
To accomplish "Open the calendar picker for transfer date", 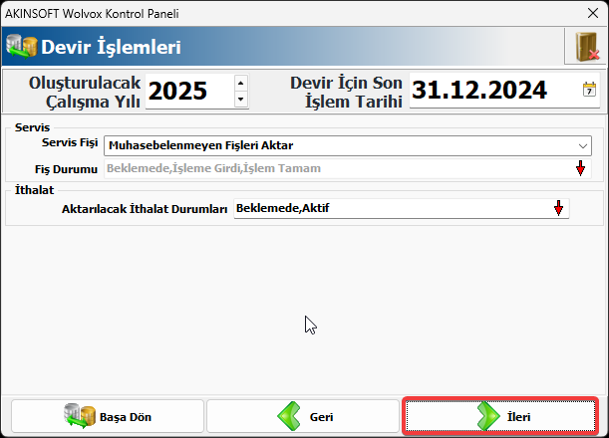I will pyautogui.click(x=589, y=90).
